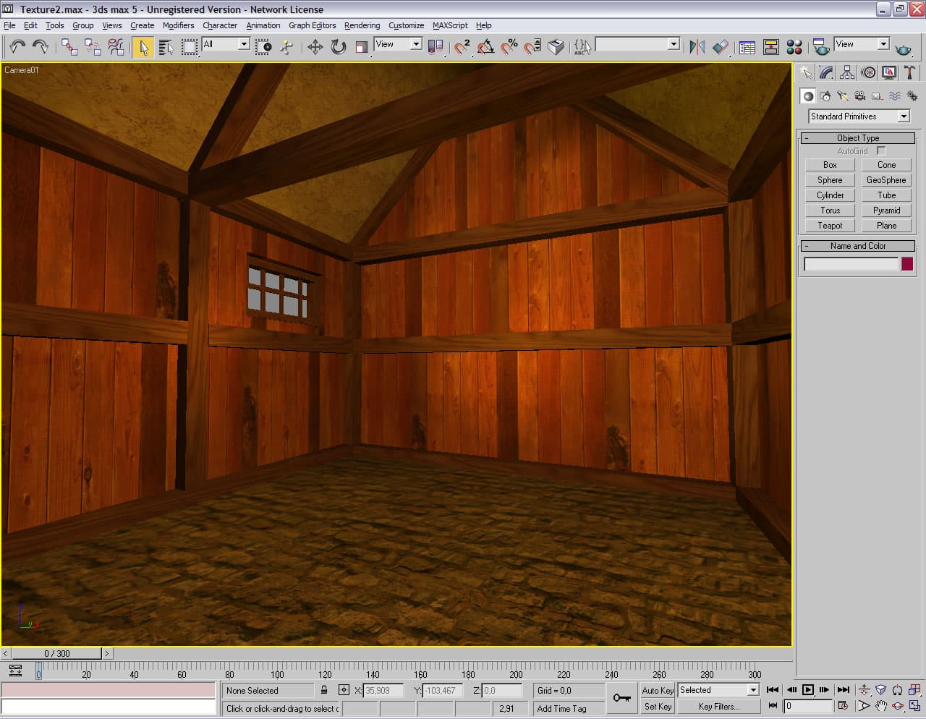Open the Rendering menu
926x719 pixels.
[x=362, y=25]
